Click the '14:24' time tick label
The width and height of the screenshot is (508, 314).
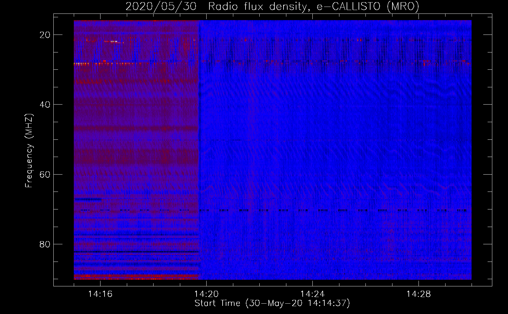(312, 294)
